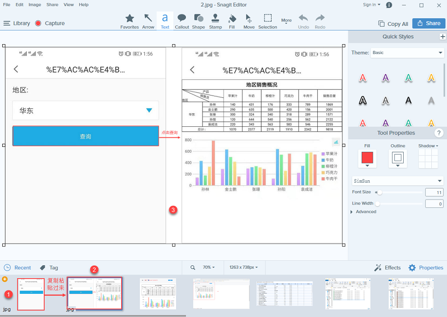Select the last file explorer thumbnail

[x=411, y=294]
